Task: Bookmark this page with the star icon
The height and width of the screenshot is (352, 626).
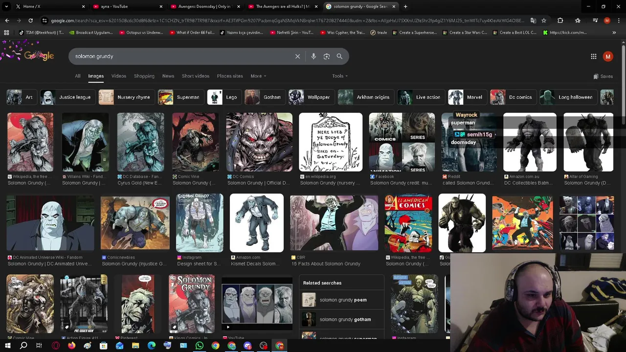Action: (x=543, y=21)
